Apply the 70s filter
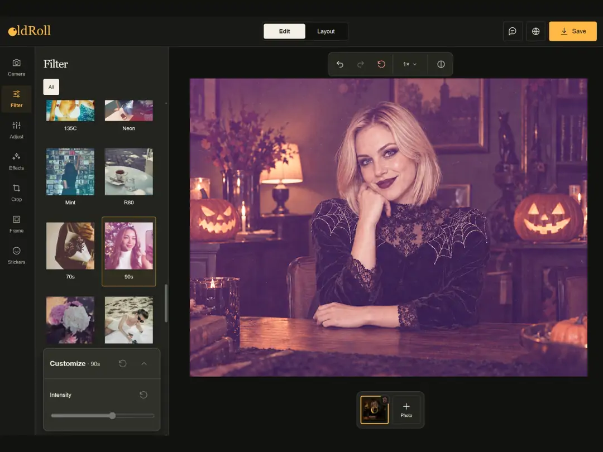603x452 pixels. tap(70, 251)
